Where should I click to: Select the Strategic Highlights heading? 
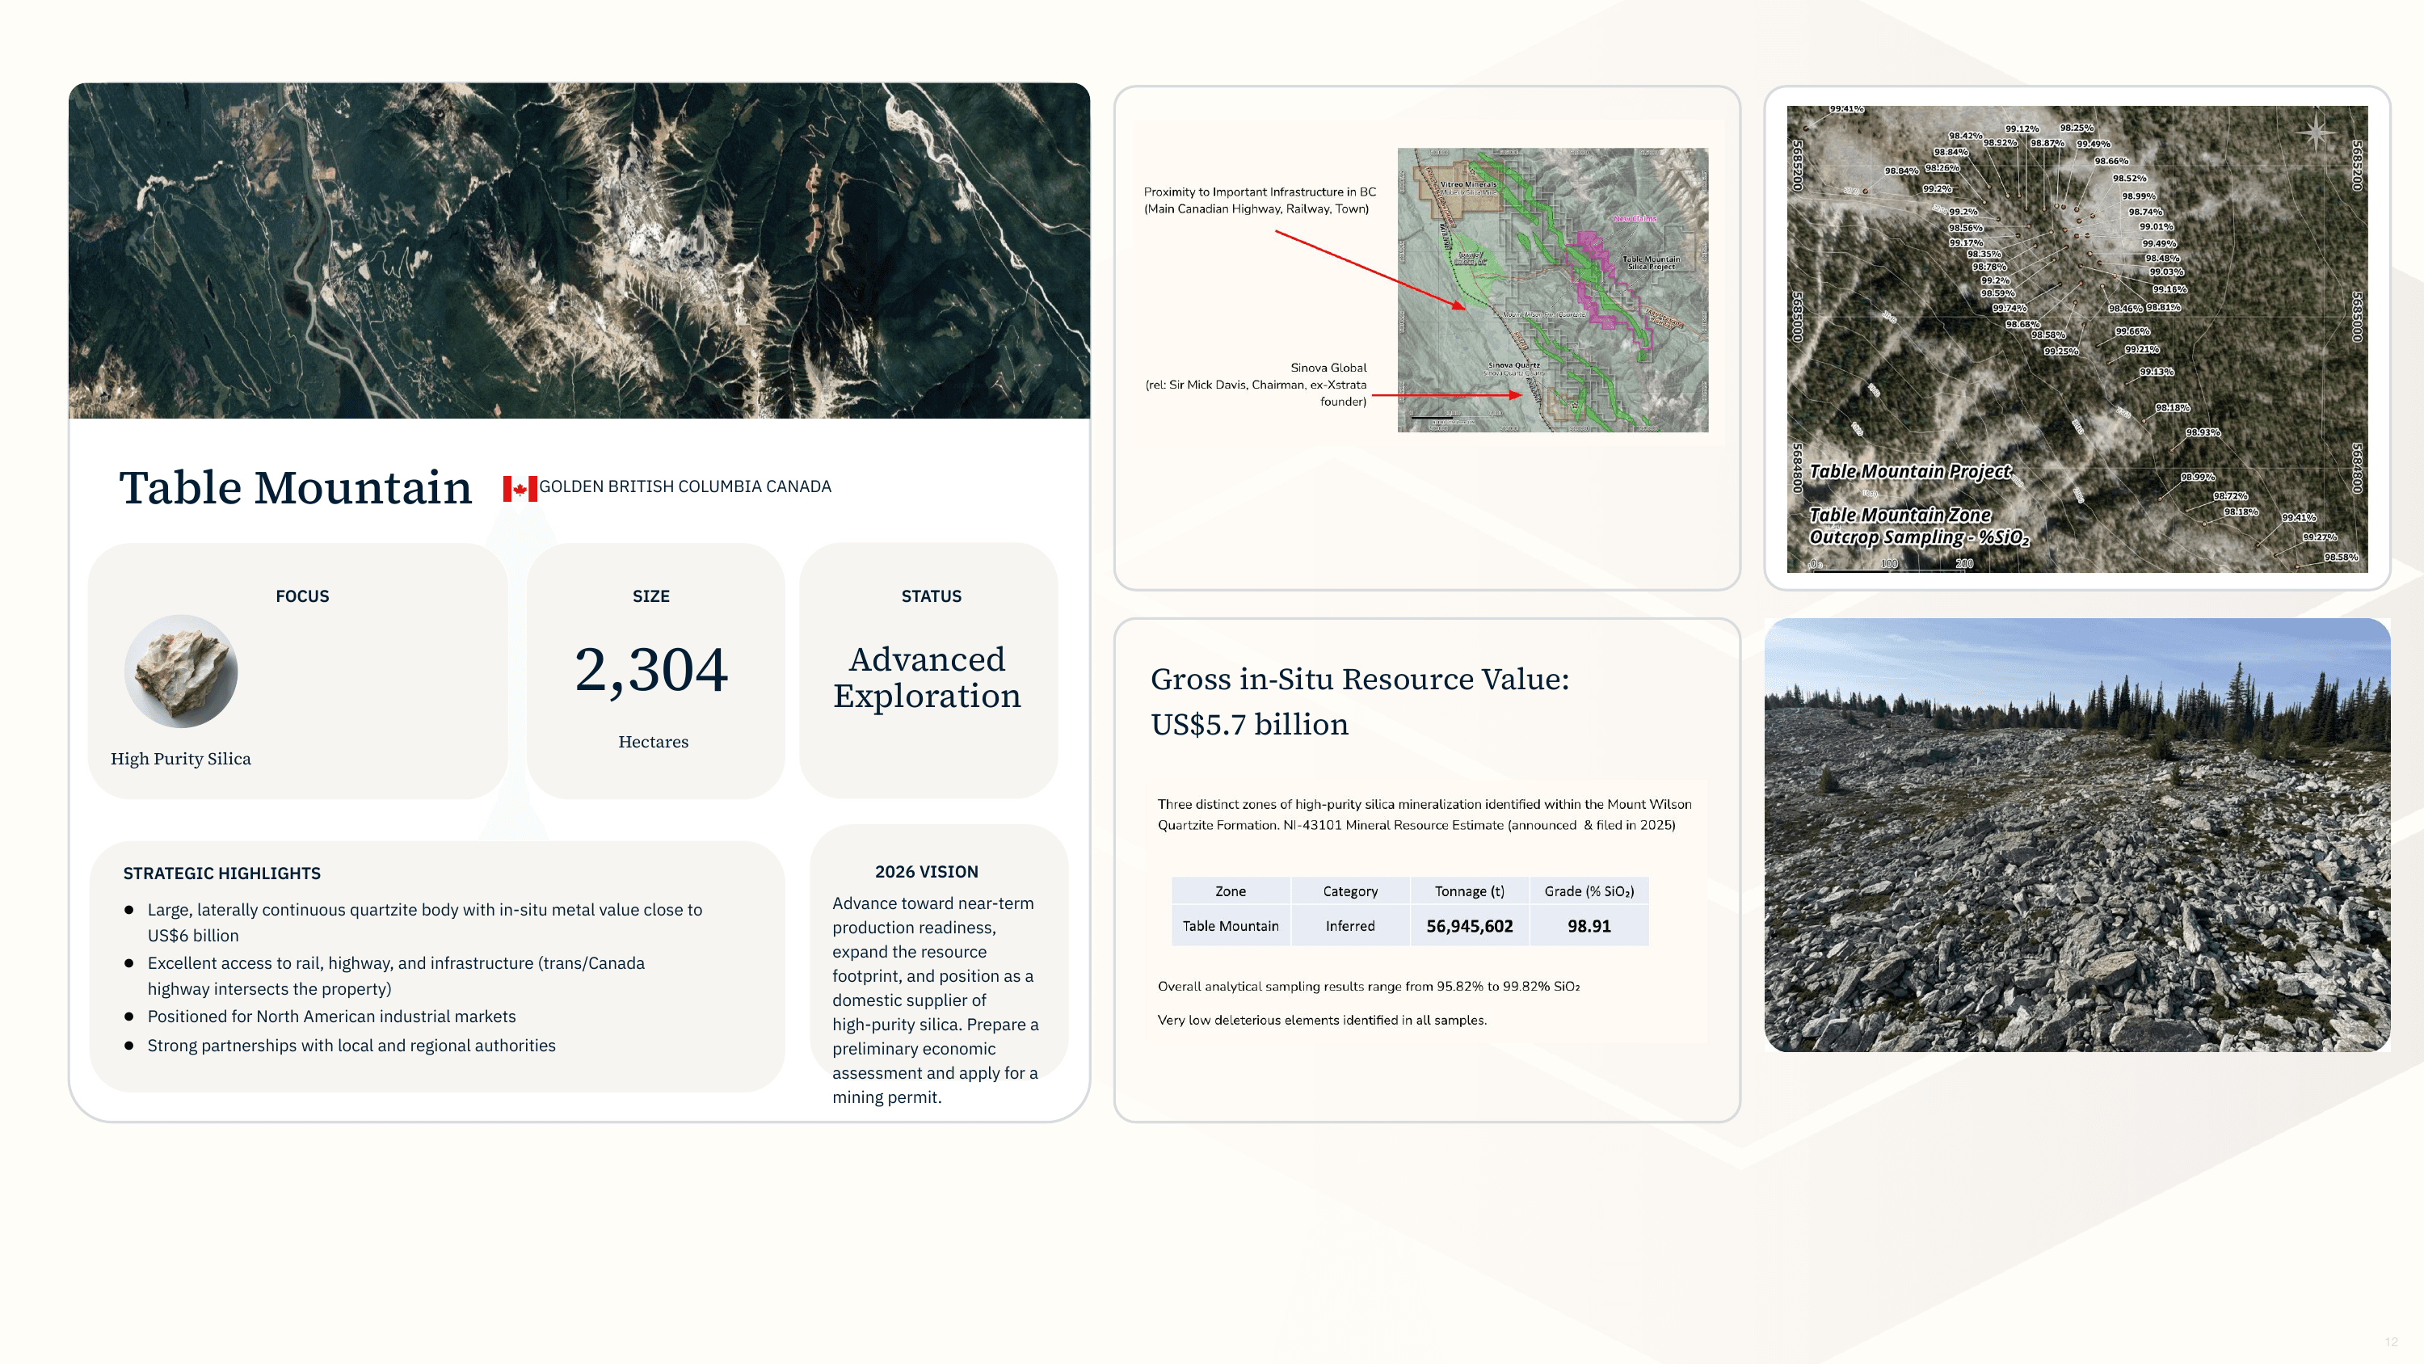pos(224,874)
